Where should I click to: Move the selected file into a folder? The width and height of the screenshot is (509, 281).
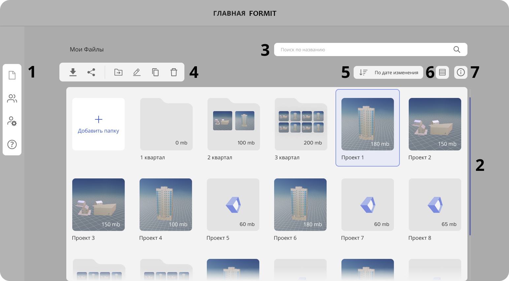point(118,72)
